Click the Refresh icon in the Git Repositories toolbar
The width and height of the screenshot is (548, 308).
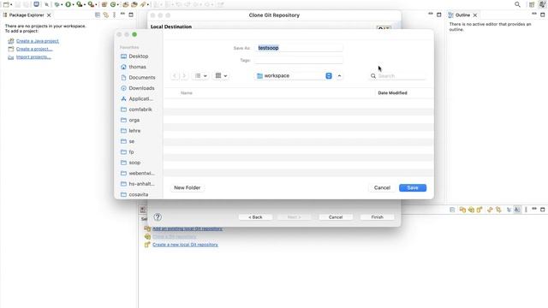490,210
